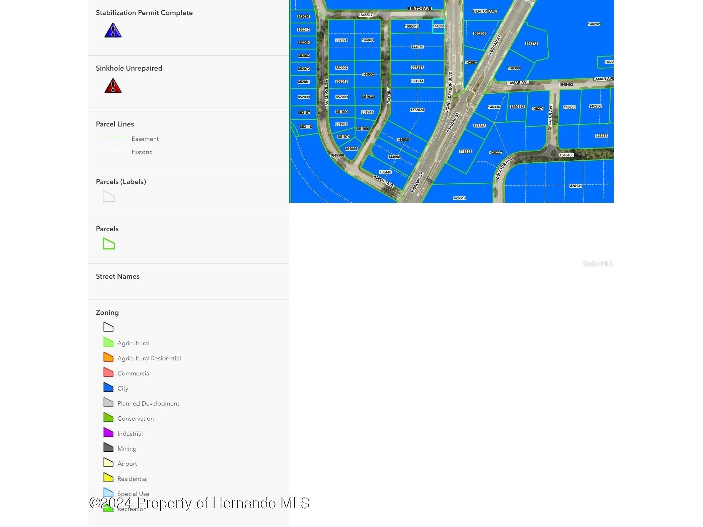Screen dimensions: 703x527
Task: Click the Commercial red swatch
Action: coord(108,372)
